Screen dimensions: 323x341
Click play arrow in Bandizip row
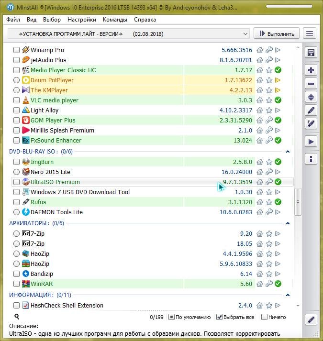coord(278,274)
